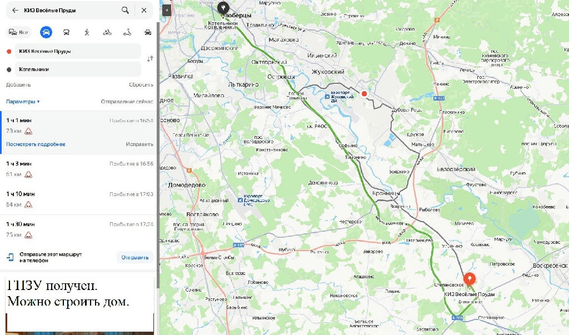Click the magnifier search icon

(x=125, y=10)
